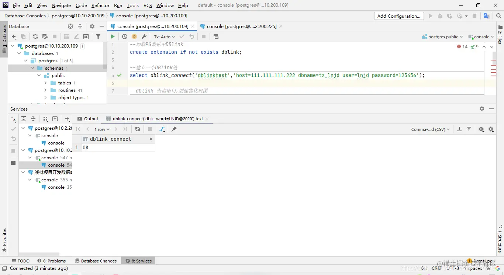504x275 pixels.
Task: Click the scroll-from-editor target icon in Database header
Action: coord(70,26)
